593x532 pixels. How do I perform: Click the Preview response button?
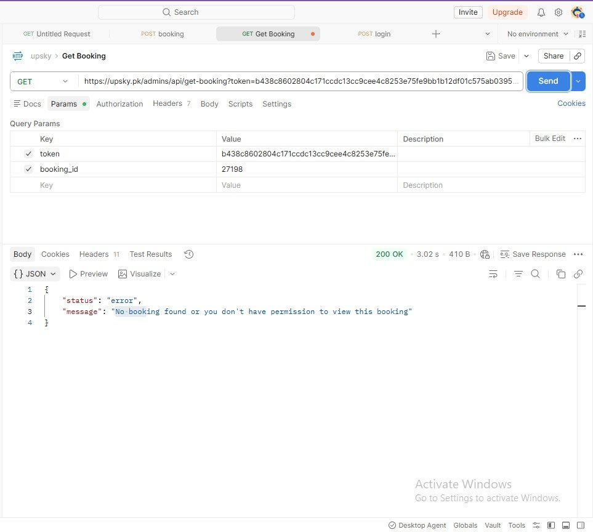(x=89, y=274)
